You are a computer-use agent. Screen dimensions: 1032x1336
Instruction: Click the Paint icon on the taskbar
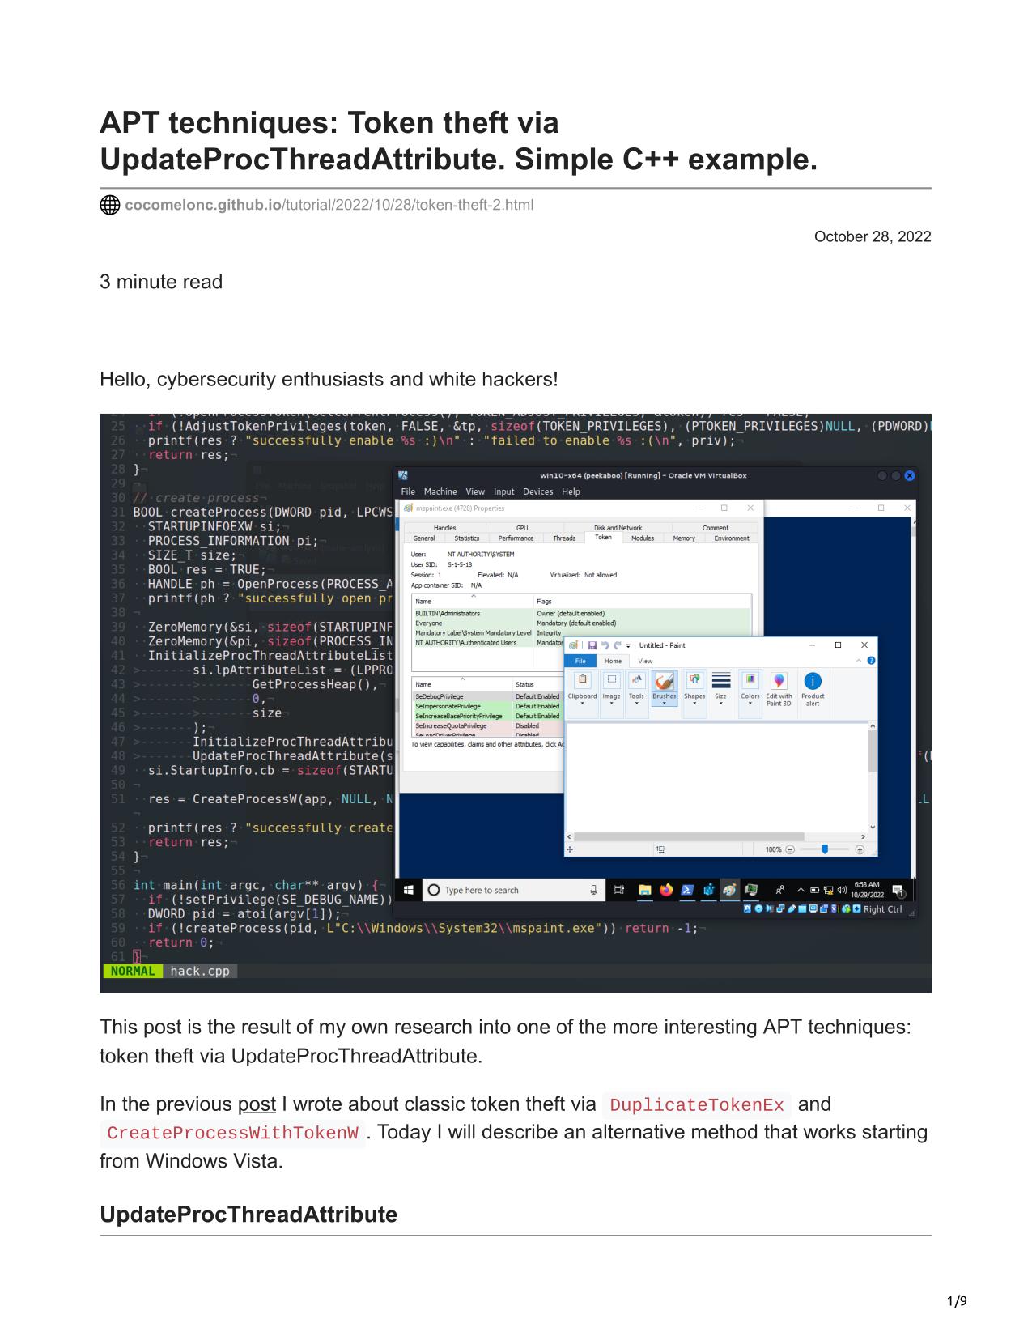729,890
